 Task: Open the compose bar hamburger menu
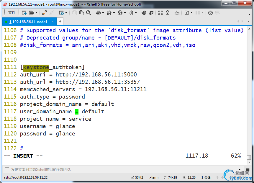point(248,169)
